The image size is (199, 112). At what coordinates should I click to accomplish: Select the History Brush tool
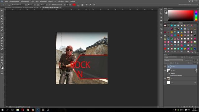pyautogui.click(x=2, y=35)
